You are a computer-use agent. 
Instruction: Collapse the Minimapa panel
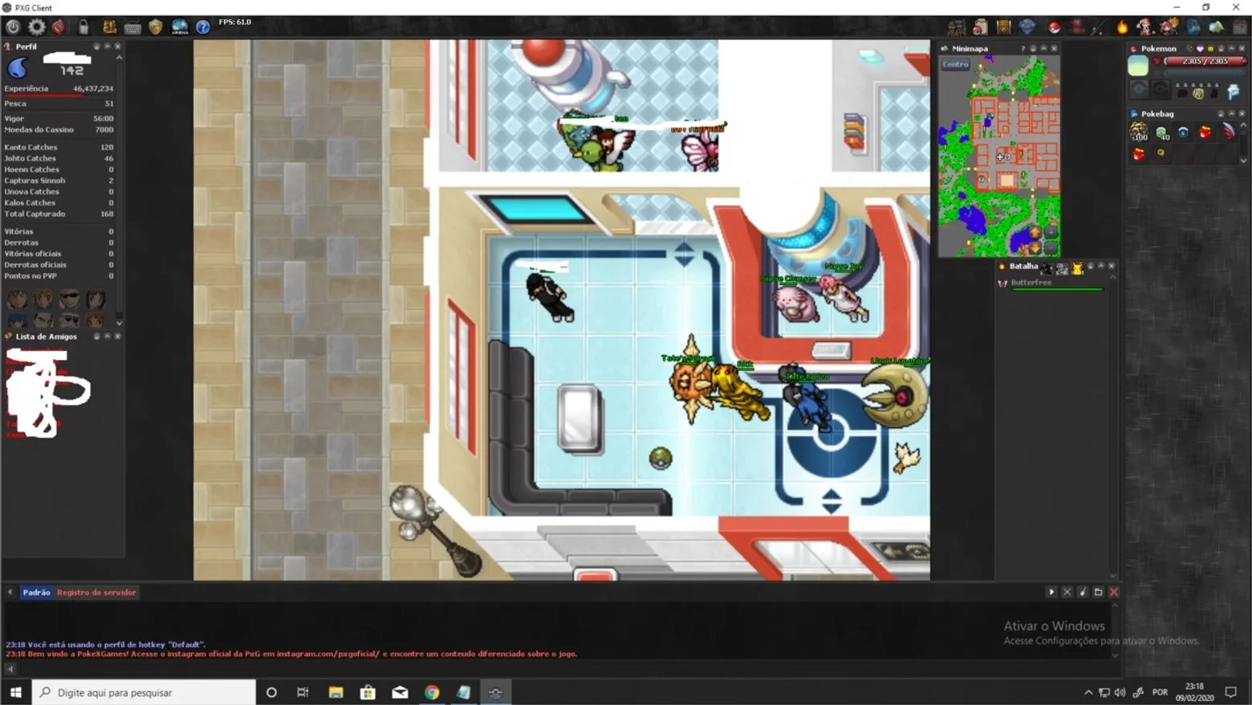[1043, 49]
